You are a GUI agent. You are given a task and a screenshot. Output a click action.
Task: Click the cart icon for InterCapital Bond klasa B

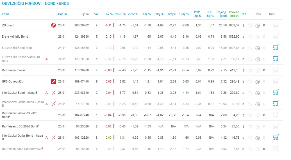coord(276,92)
